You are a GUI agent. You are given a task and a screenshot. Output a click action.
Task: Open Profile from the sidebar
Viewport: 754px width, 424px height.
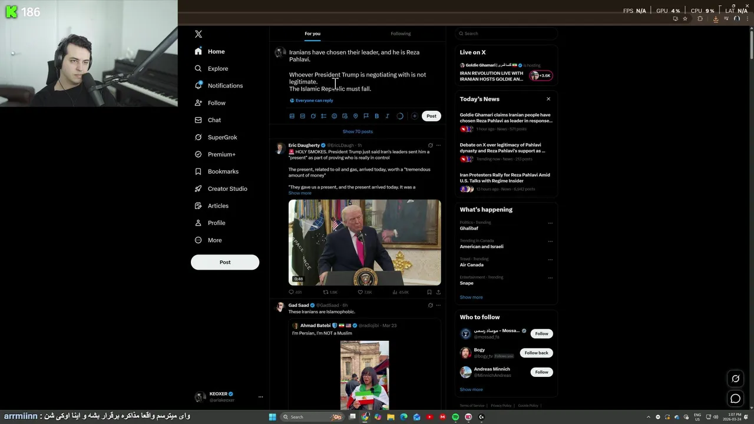pyautogui.click(x=210, y=223)
